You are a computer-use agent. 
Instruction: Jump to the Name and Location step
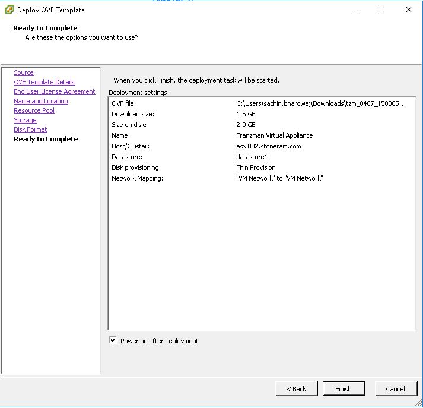tap(40, 101)
